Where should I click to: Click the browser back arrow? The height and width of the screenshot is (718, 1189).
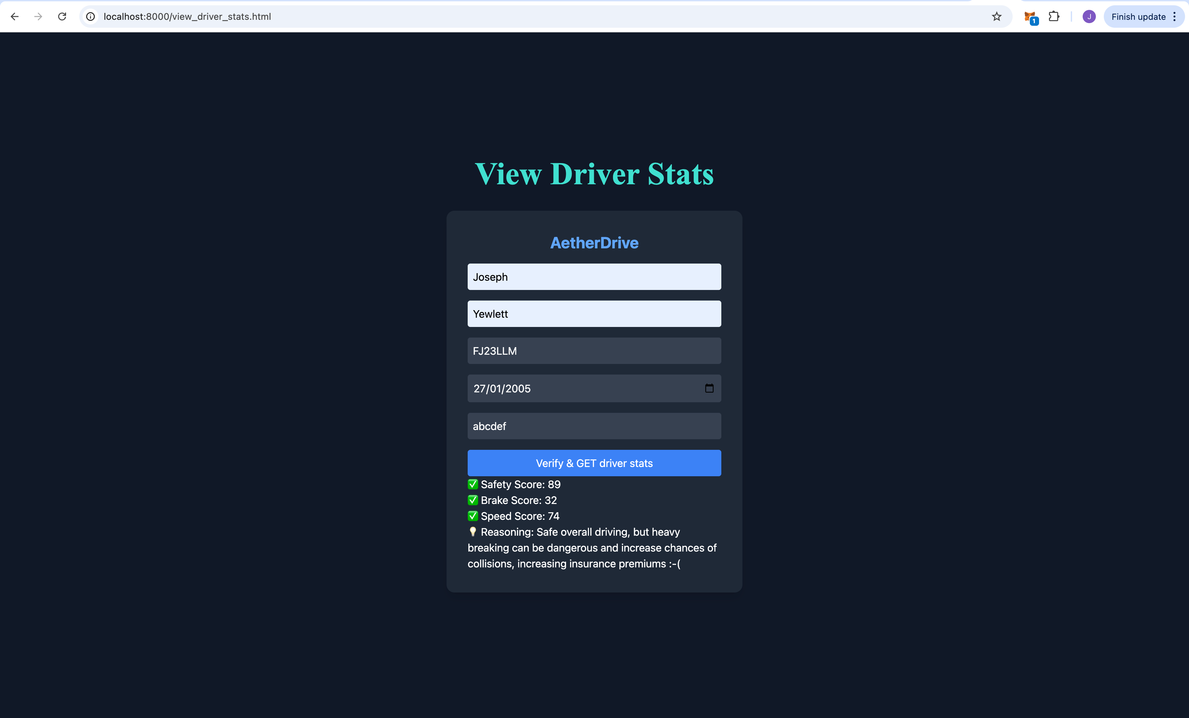(15, 17)
